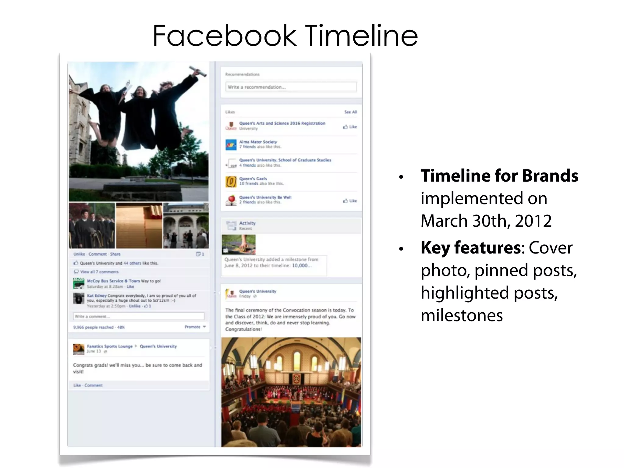The width and height of the screenshot is (624, 468).
Task: Like McCoy Bus Service comment
Action: pos(130,287)
